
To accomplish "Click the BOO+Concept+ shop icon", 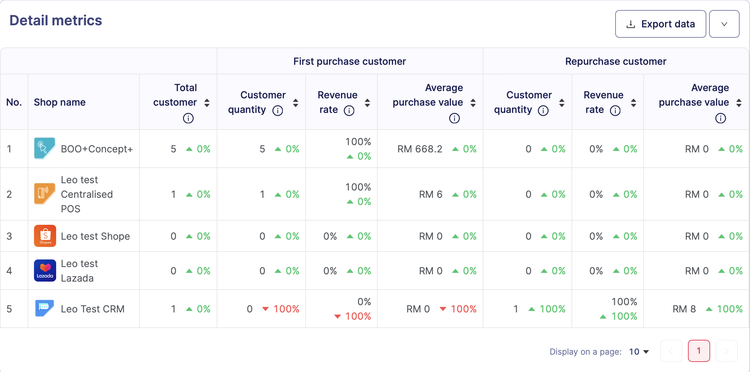I will 45,149.
